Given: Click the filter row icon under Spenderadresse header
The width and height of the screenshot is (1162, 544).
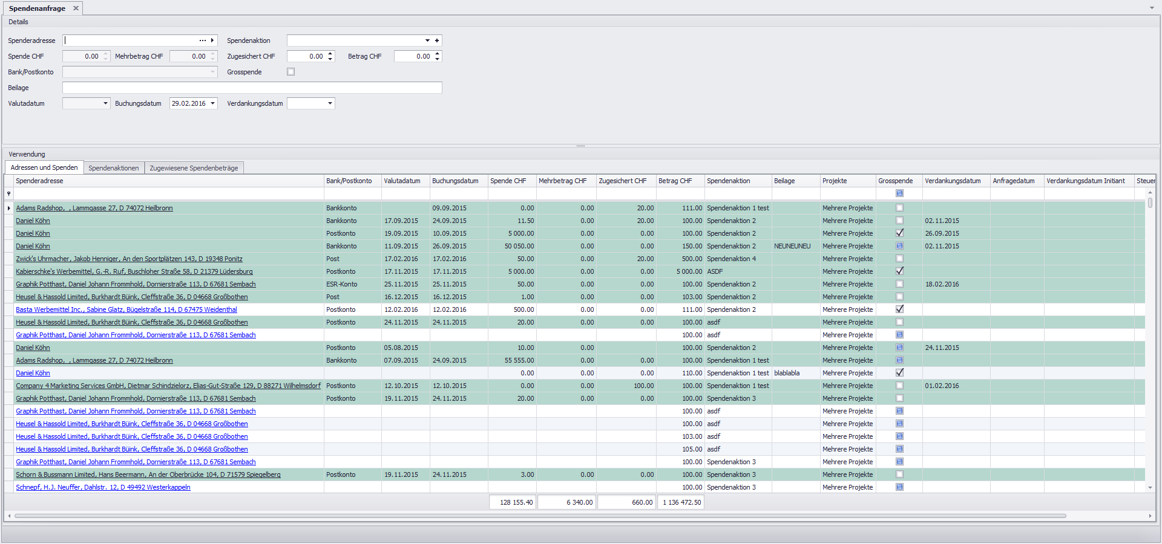Looking at the screenshot, I should coord(8,194).
